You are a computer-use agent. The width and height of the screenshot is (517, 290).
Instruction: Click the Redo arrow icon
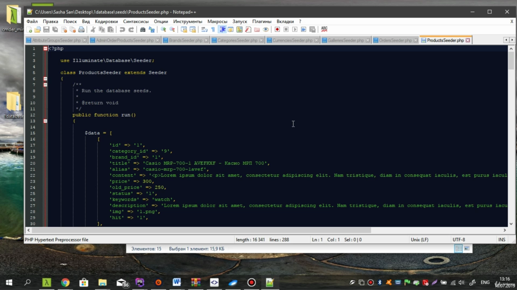point(131,29)
